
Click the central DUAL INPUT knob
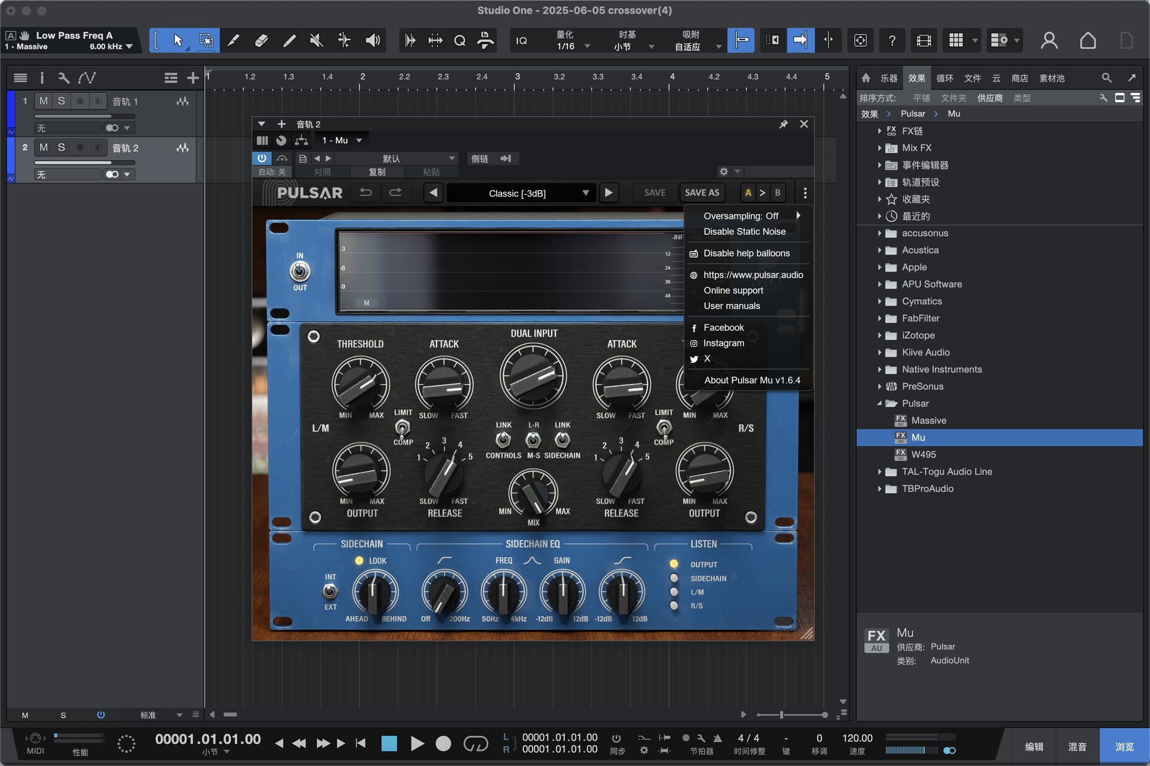pyautogui.click(x=533, y=376)
